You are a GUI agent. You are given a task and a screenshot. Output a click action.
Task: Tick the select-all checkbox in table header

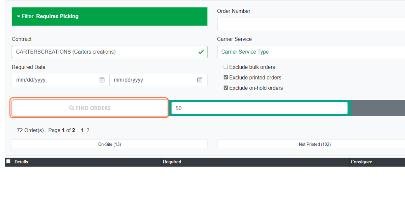[x=8, y=161]
